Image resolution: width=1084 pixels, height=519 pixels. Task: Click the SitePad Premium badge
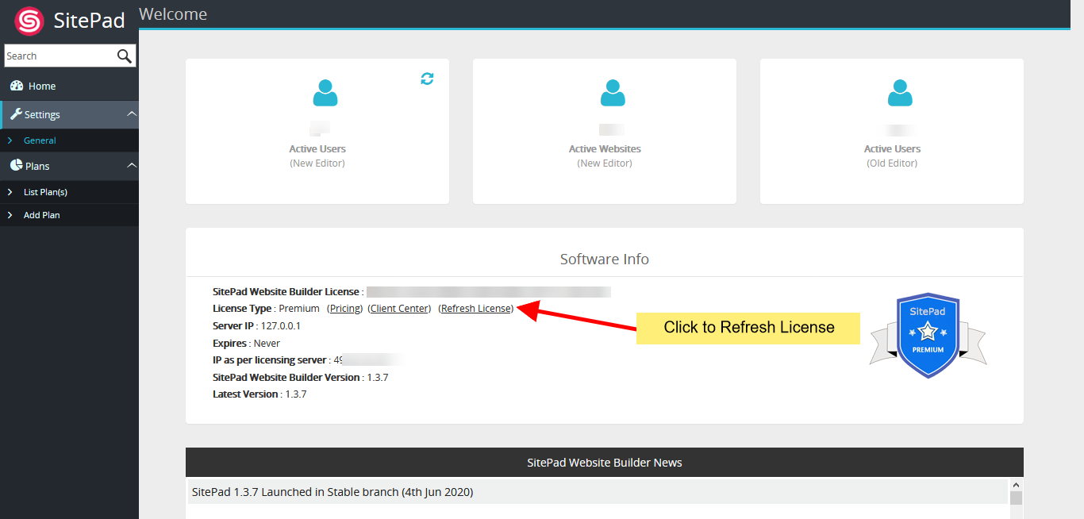(927, 333)
